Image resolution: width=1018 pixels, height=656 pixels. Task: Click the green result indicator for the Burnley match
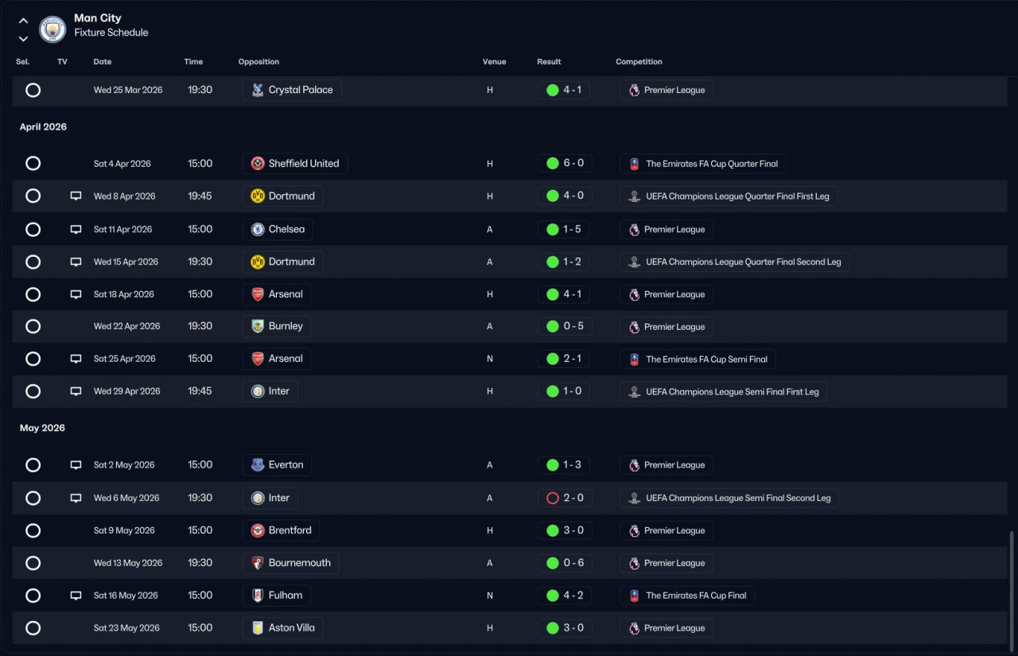553,327
